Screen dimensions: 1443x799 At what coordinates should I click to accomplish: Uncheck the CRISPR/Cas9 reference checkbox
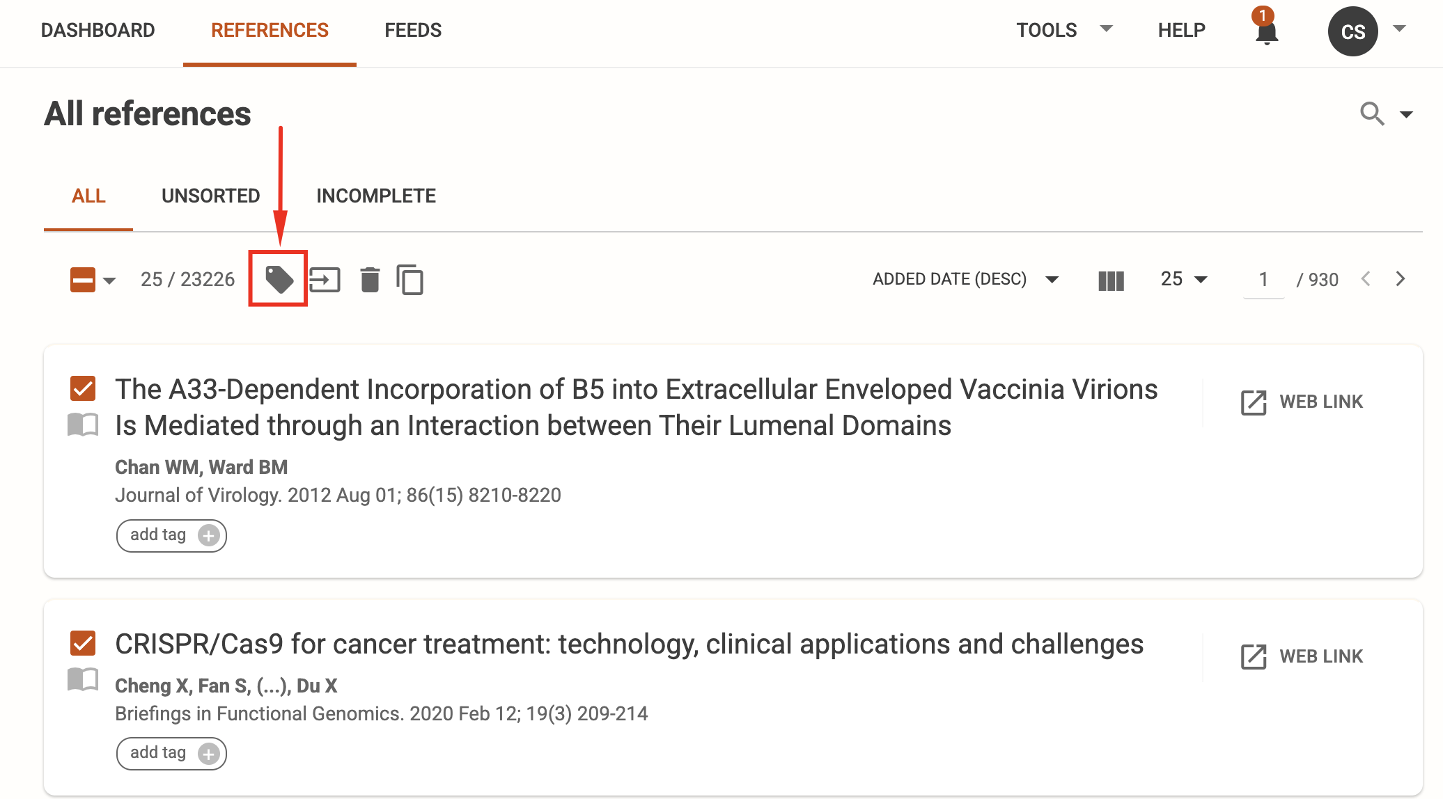coord(83,643)
